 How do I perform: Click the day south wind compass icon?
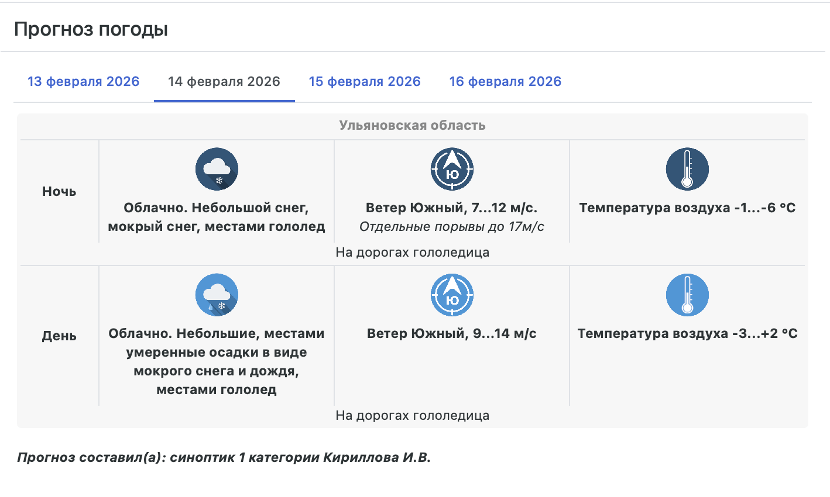[452, 295]
